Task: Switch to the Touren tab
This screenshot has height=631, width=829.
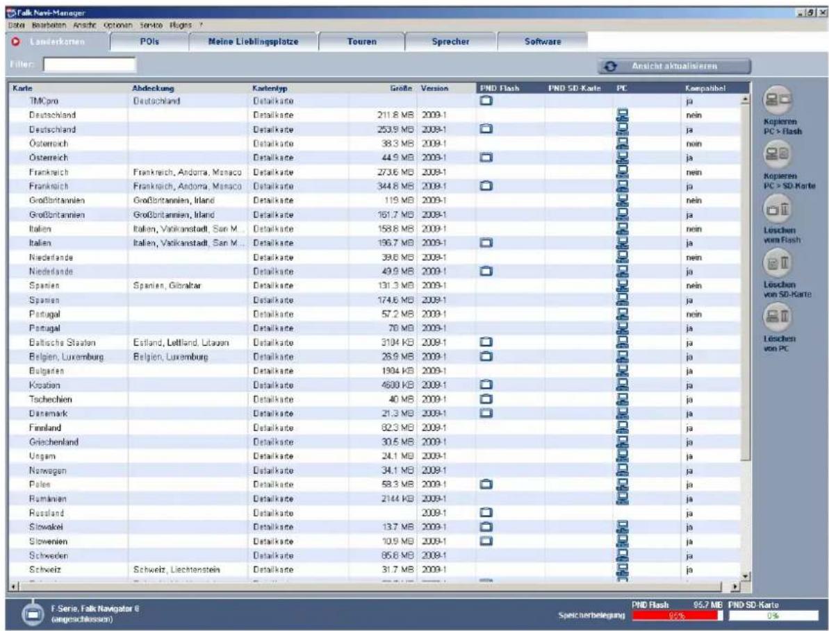Action: 361,42
